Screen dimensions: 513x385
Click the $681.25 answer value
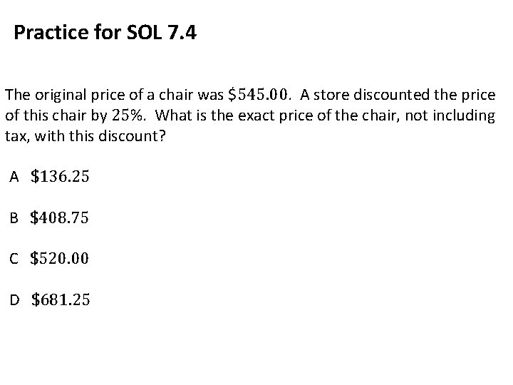tap(61, 300)
